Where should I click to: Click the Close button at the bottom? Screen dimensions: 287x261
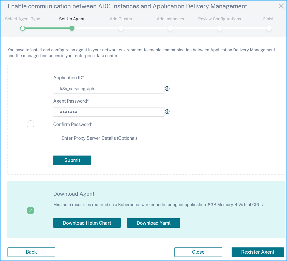(198, 252)
